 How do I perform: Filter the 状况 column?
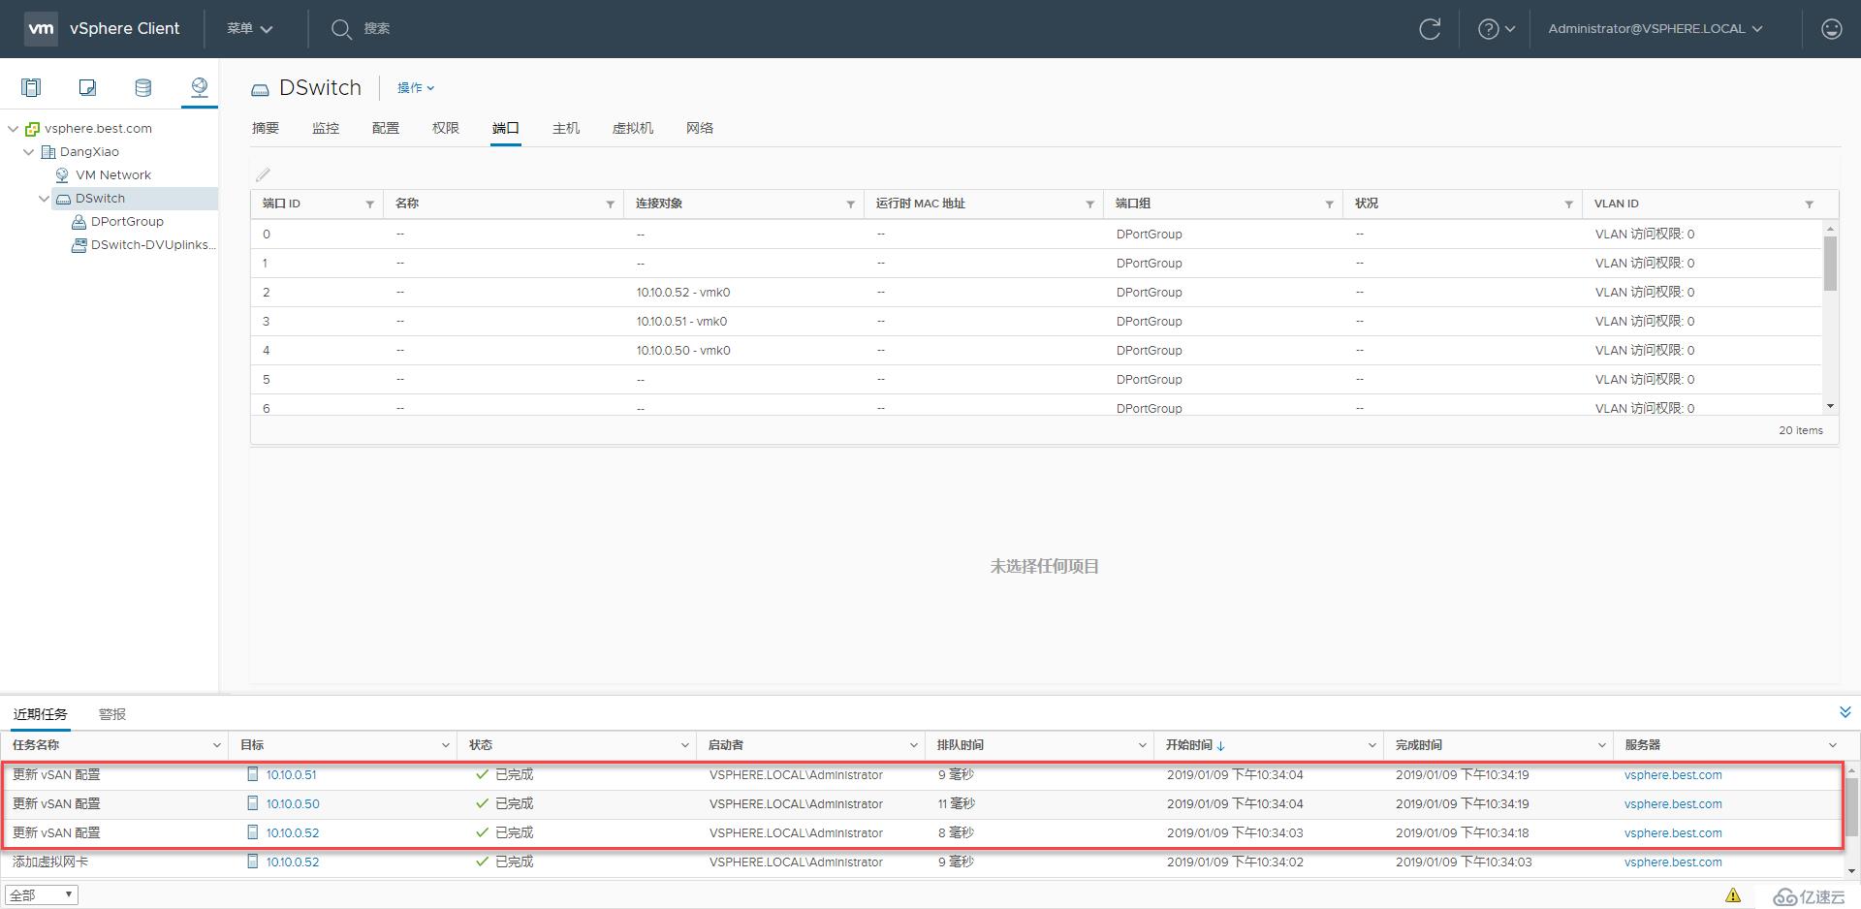[1568, 204]
